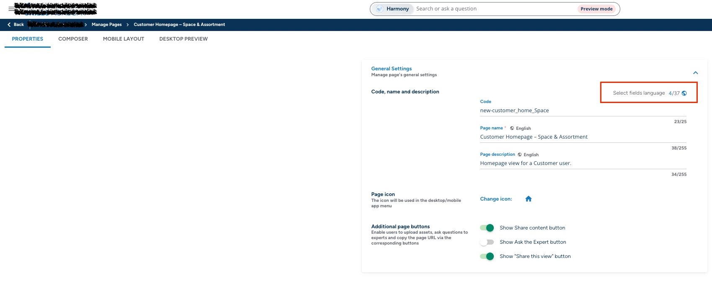Open the Desktop Preview tab
This screenshot has width=712, height=294.
click(183, 39)
